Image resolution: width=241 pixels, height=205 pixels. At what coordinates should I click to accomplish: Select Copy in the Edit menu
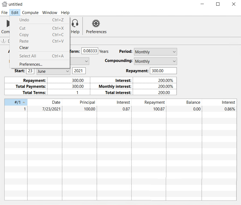pos(40,35)
